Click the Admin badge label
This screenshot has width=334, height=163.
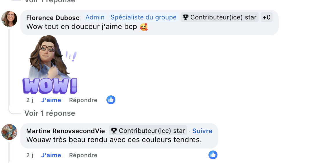(95, 17)
